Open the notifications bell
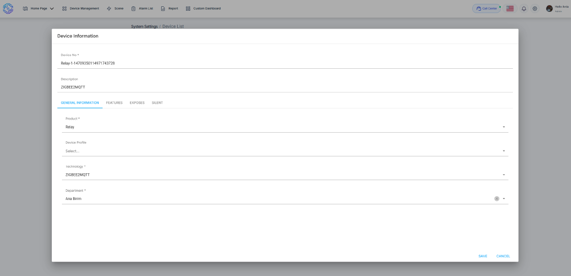Screen dimensions: 571x276 (524, 9)
